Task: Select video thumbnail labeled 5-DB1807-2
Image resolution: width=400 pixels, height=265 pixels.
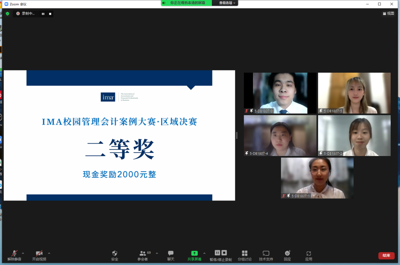Action: point(354,135)
